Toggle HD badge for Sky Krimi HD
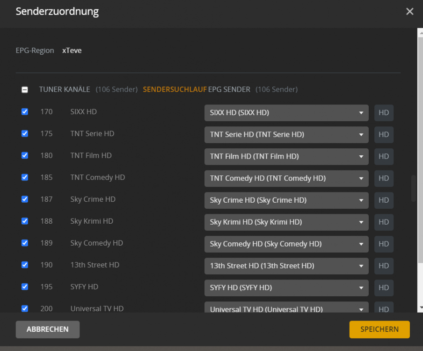Screen dimensions: 423x351 (384, 222)
